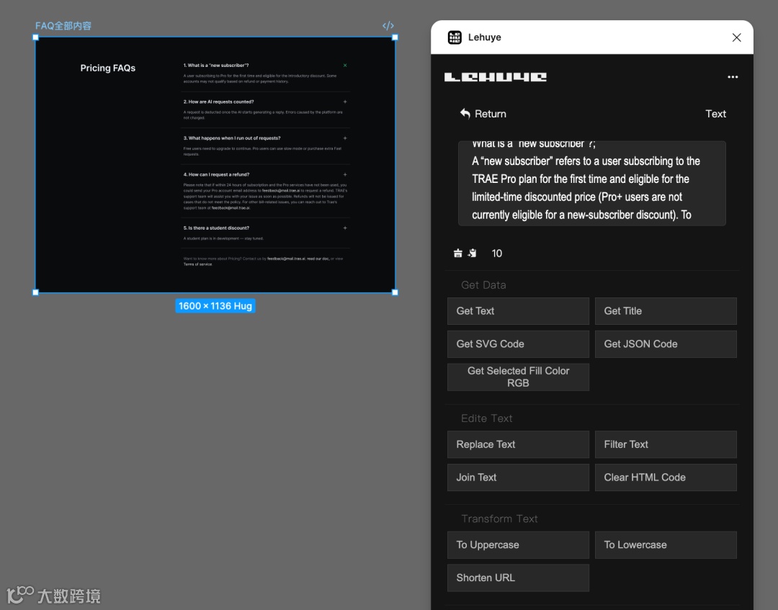Click Get Selected Fill Color RGB
The image size is (778, 610).
pos(518,377)
